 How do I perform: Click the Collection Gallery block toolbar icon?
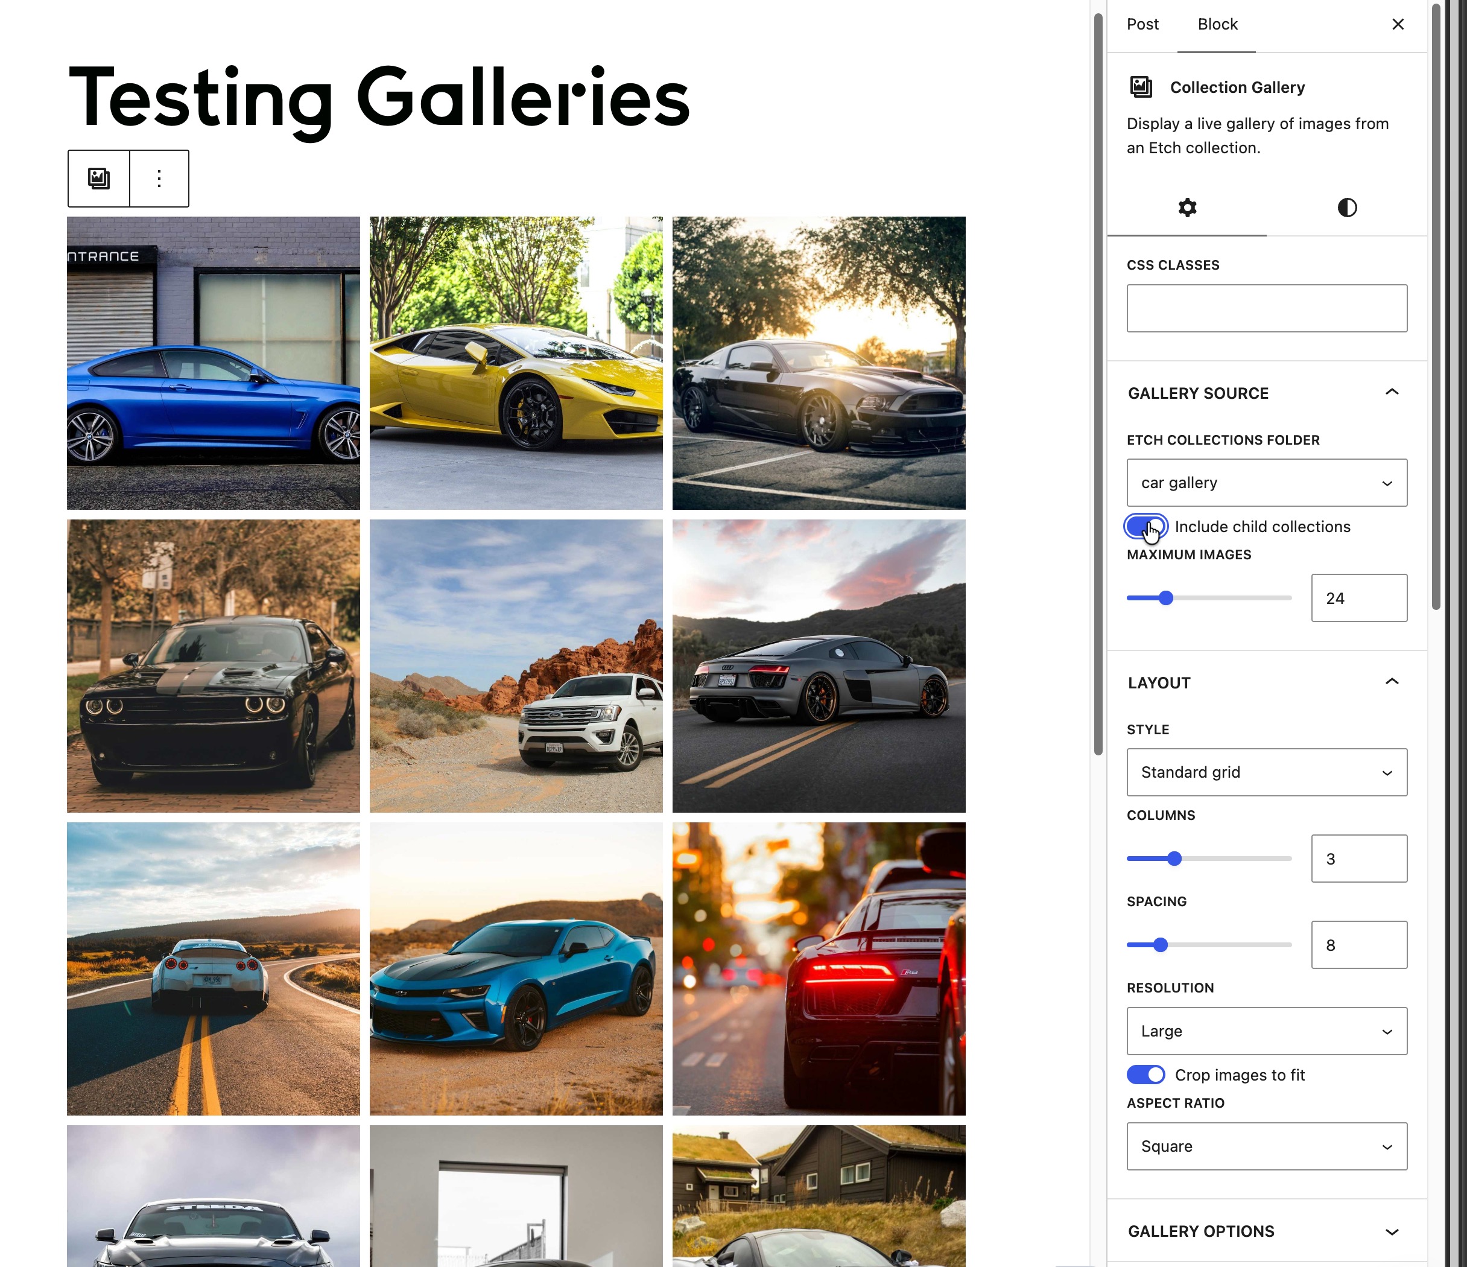point(99,179)
